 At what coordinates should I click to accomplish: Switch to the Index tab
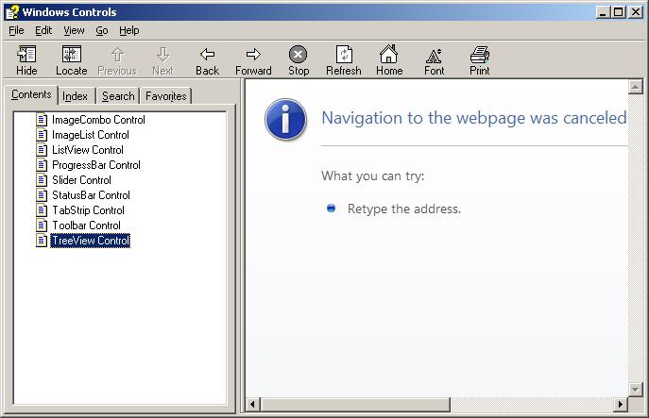pyautogui.click(x=75, y=96)
